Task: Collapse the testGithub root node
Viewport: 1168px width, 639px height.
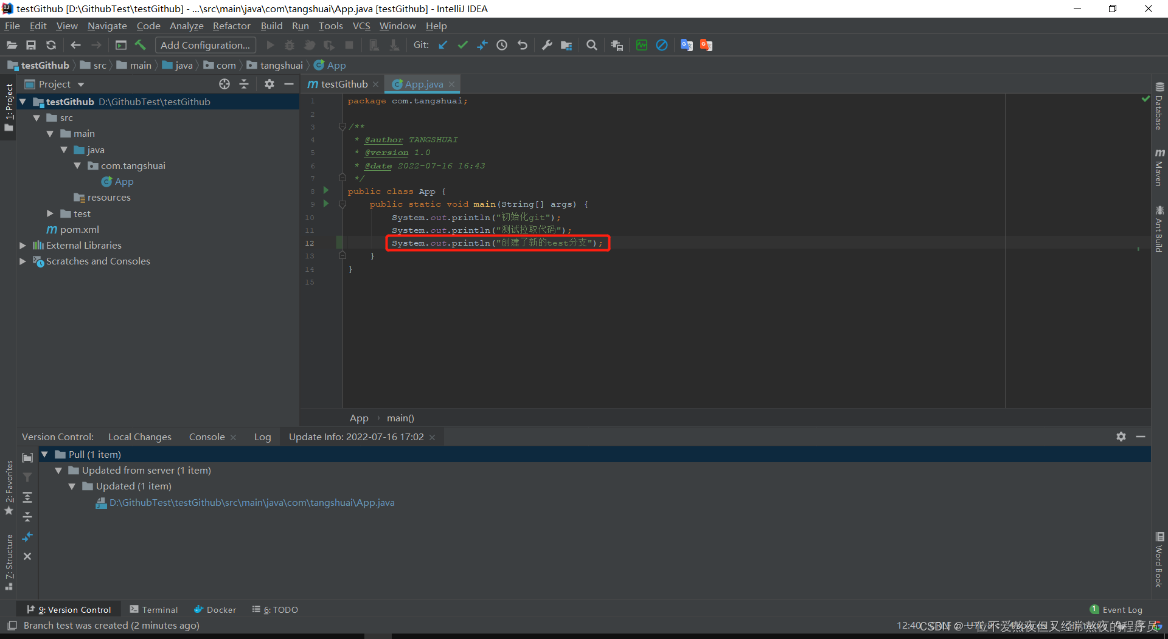Action: (23, 102)
